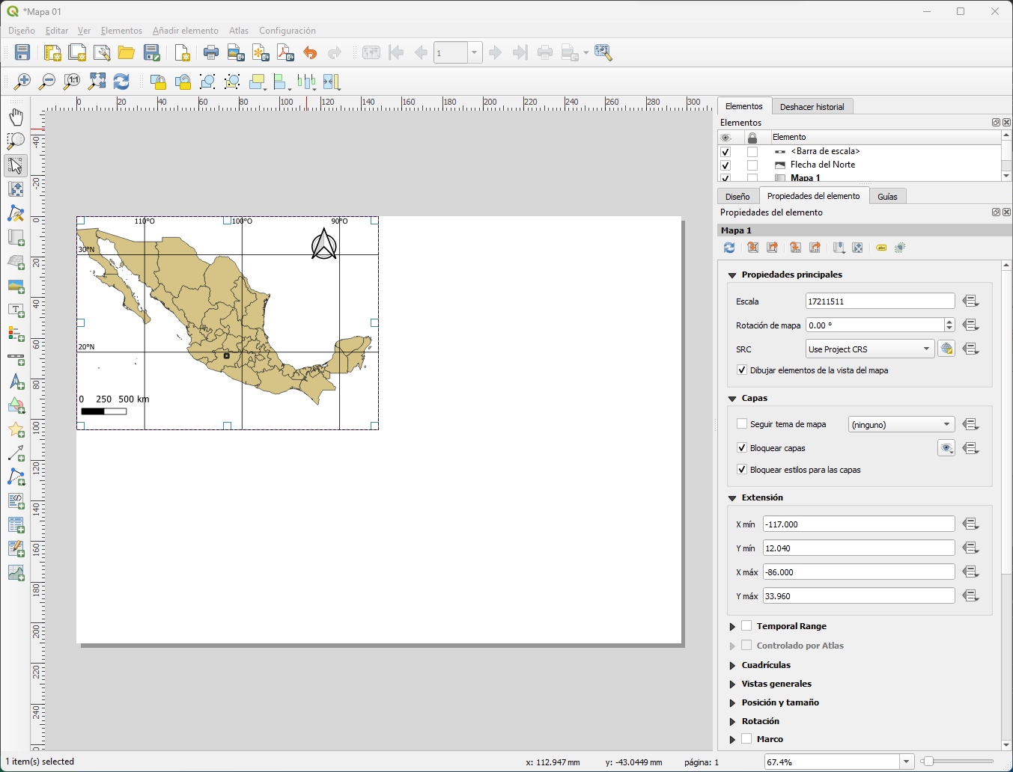Screen dimensions: 1013x772
Task: Refresh the layout view in the toolbar
Action: (121, 82)
